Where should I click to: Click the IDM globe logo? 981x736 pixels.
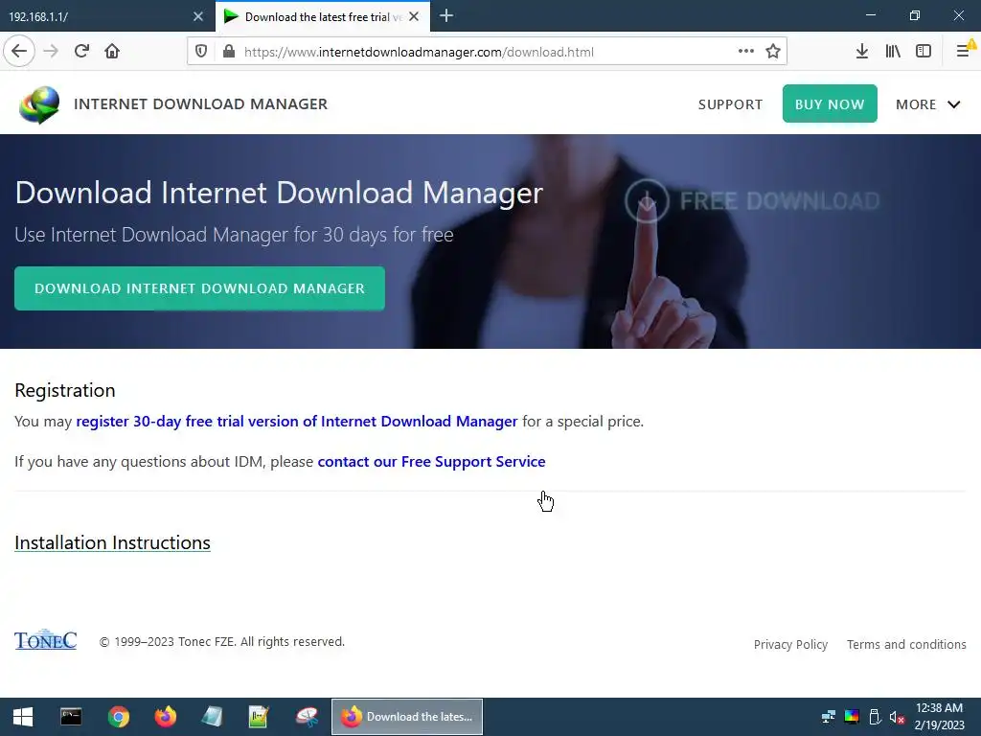coord(39,104)
